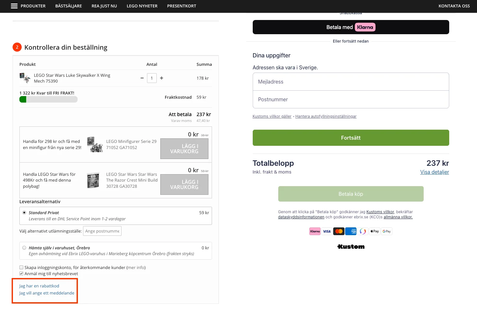The width and height of the screenshot is (477, 309).
Task: Click the Betala köp button
Action: [351, 194]
